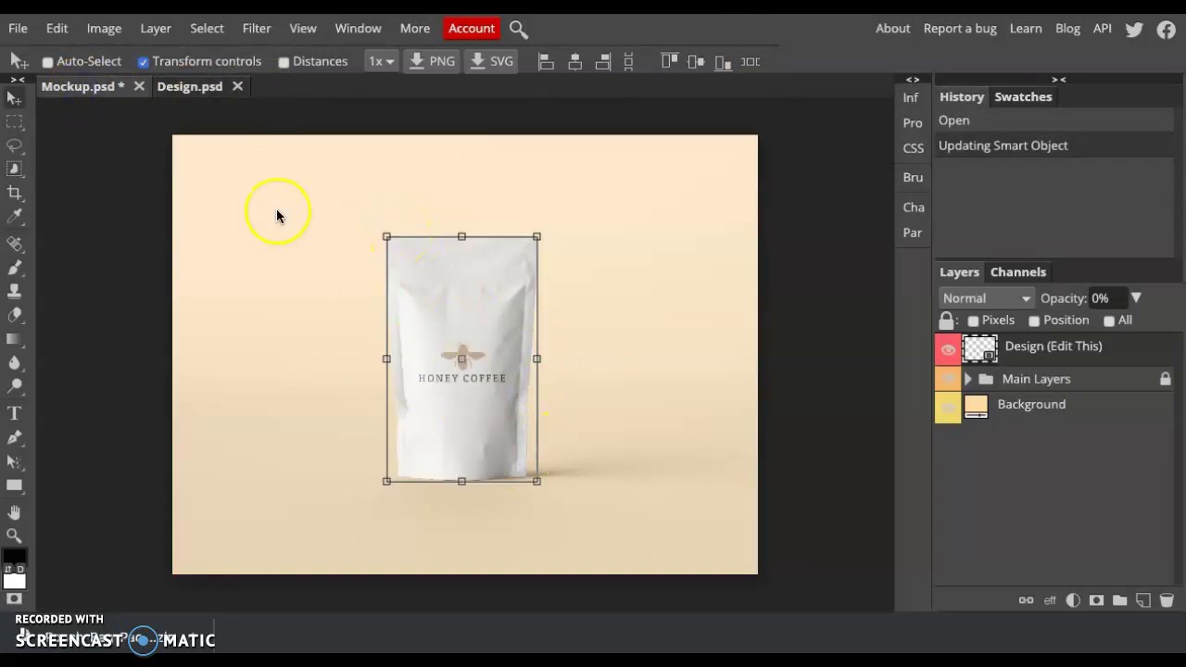Uncheck the Transform controls checkbox
The image size is (1186, 667).
click(143, 62)
